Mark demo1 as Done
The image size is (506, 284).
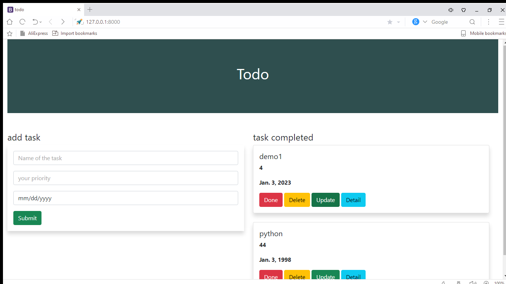271,199
